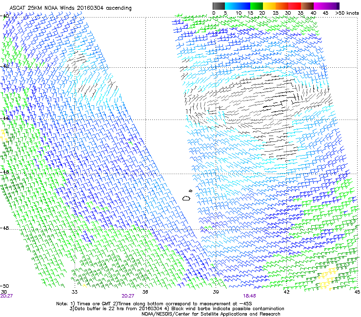Click the gray 0-5 knots color bar segment
The height and width of the screenshot is (317, 361).
pyautogui.click(x=219, y=6)
